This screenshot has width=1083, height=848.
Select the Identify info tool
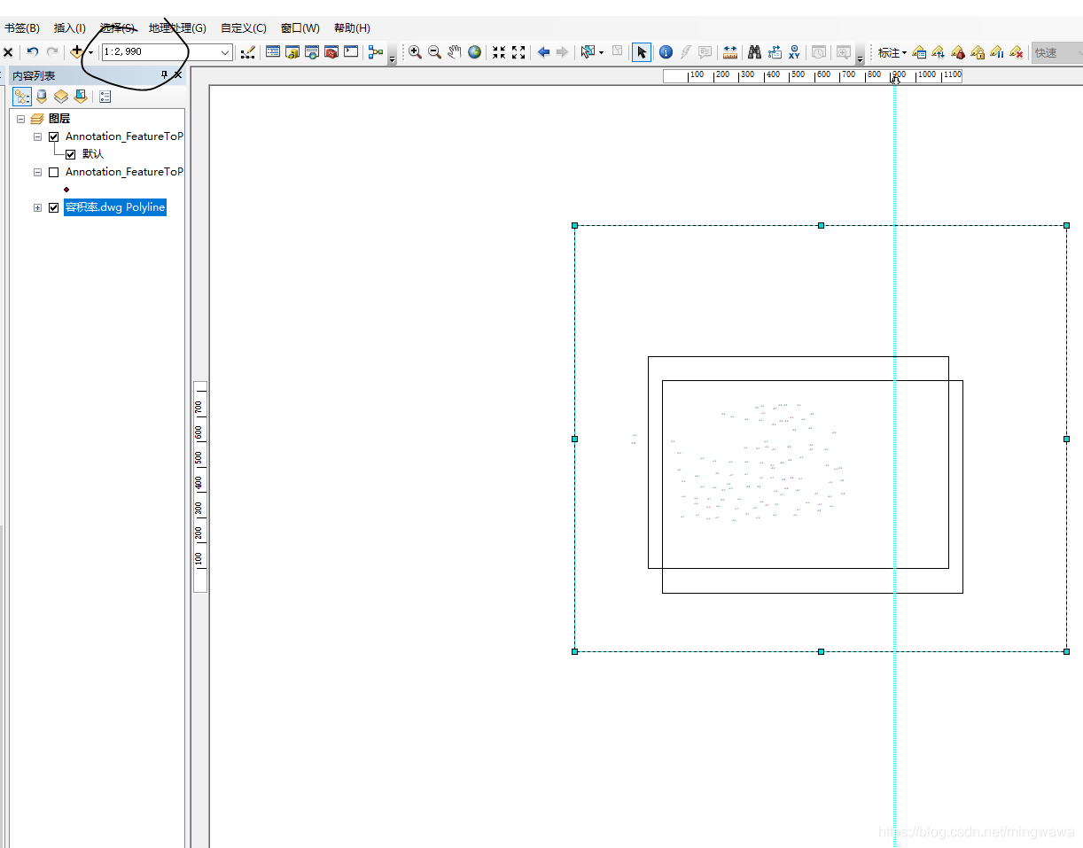tap(666, 52)
